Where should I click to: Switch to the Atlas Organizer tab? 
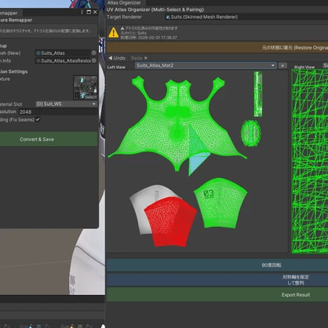tap(124, 2)
